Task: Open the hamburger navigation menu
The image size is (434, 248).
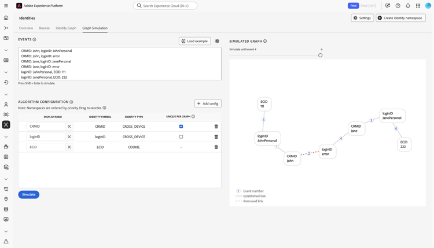Action: (x=6, y=6)
